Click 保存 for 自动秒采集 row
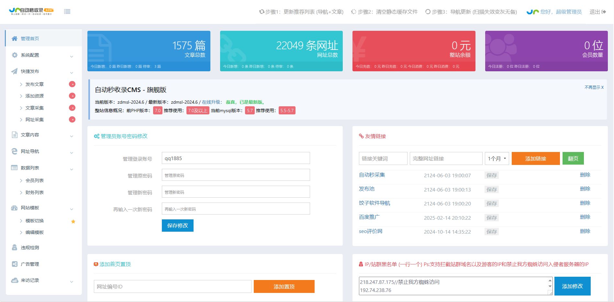Viewport: 614px width, 302px height. click(492, 175)
